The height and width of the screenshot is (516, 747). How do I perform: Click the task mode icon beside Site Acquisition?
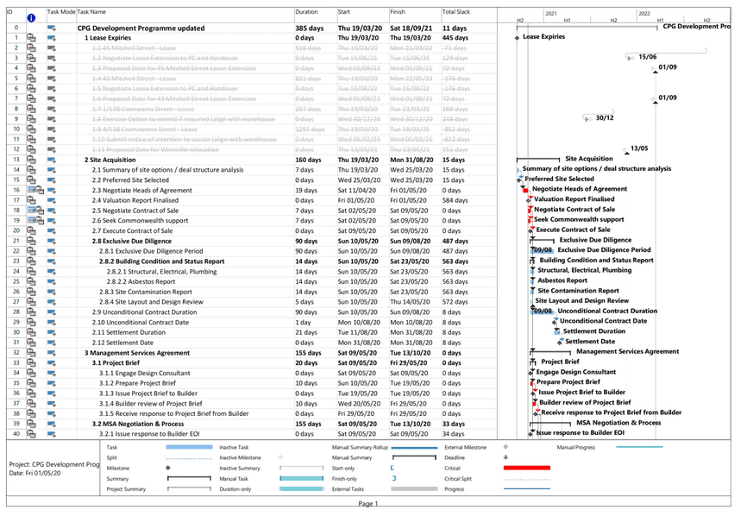[x=52, y=160]
